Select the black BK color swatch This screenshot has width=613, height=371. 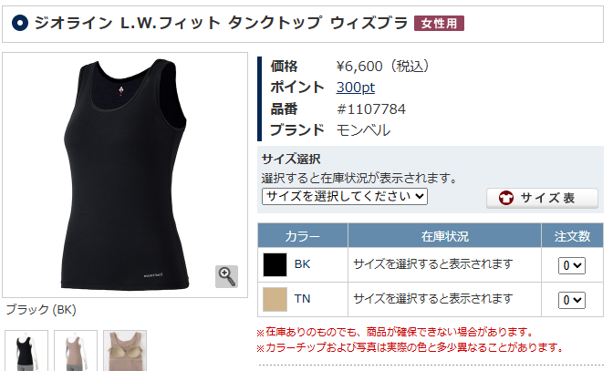275,264
